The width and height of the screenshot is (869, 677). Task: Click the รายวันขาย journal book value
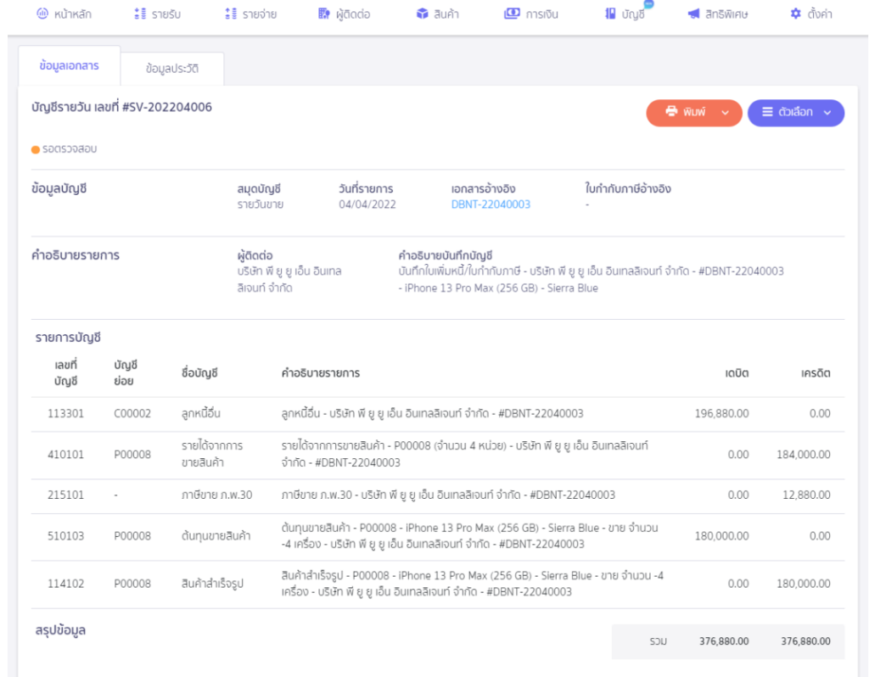(261, 204)
